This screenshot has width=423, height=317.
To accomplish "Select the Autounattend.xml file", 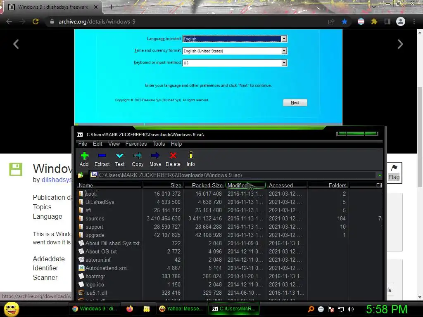I will [x=230, y=268].
